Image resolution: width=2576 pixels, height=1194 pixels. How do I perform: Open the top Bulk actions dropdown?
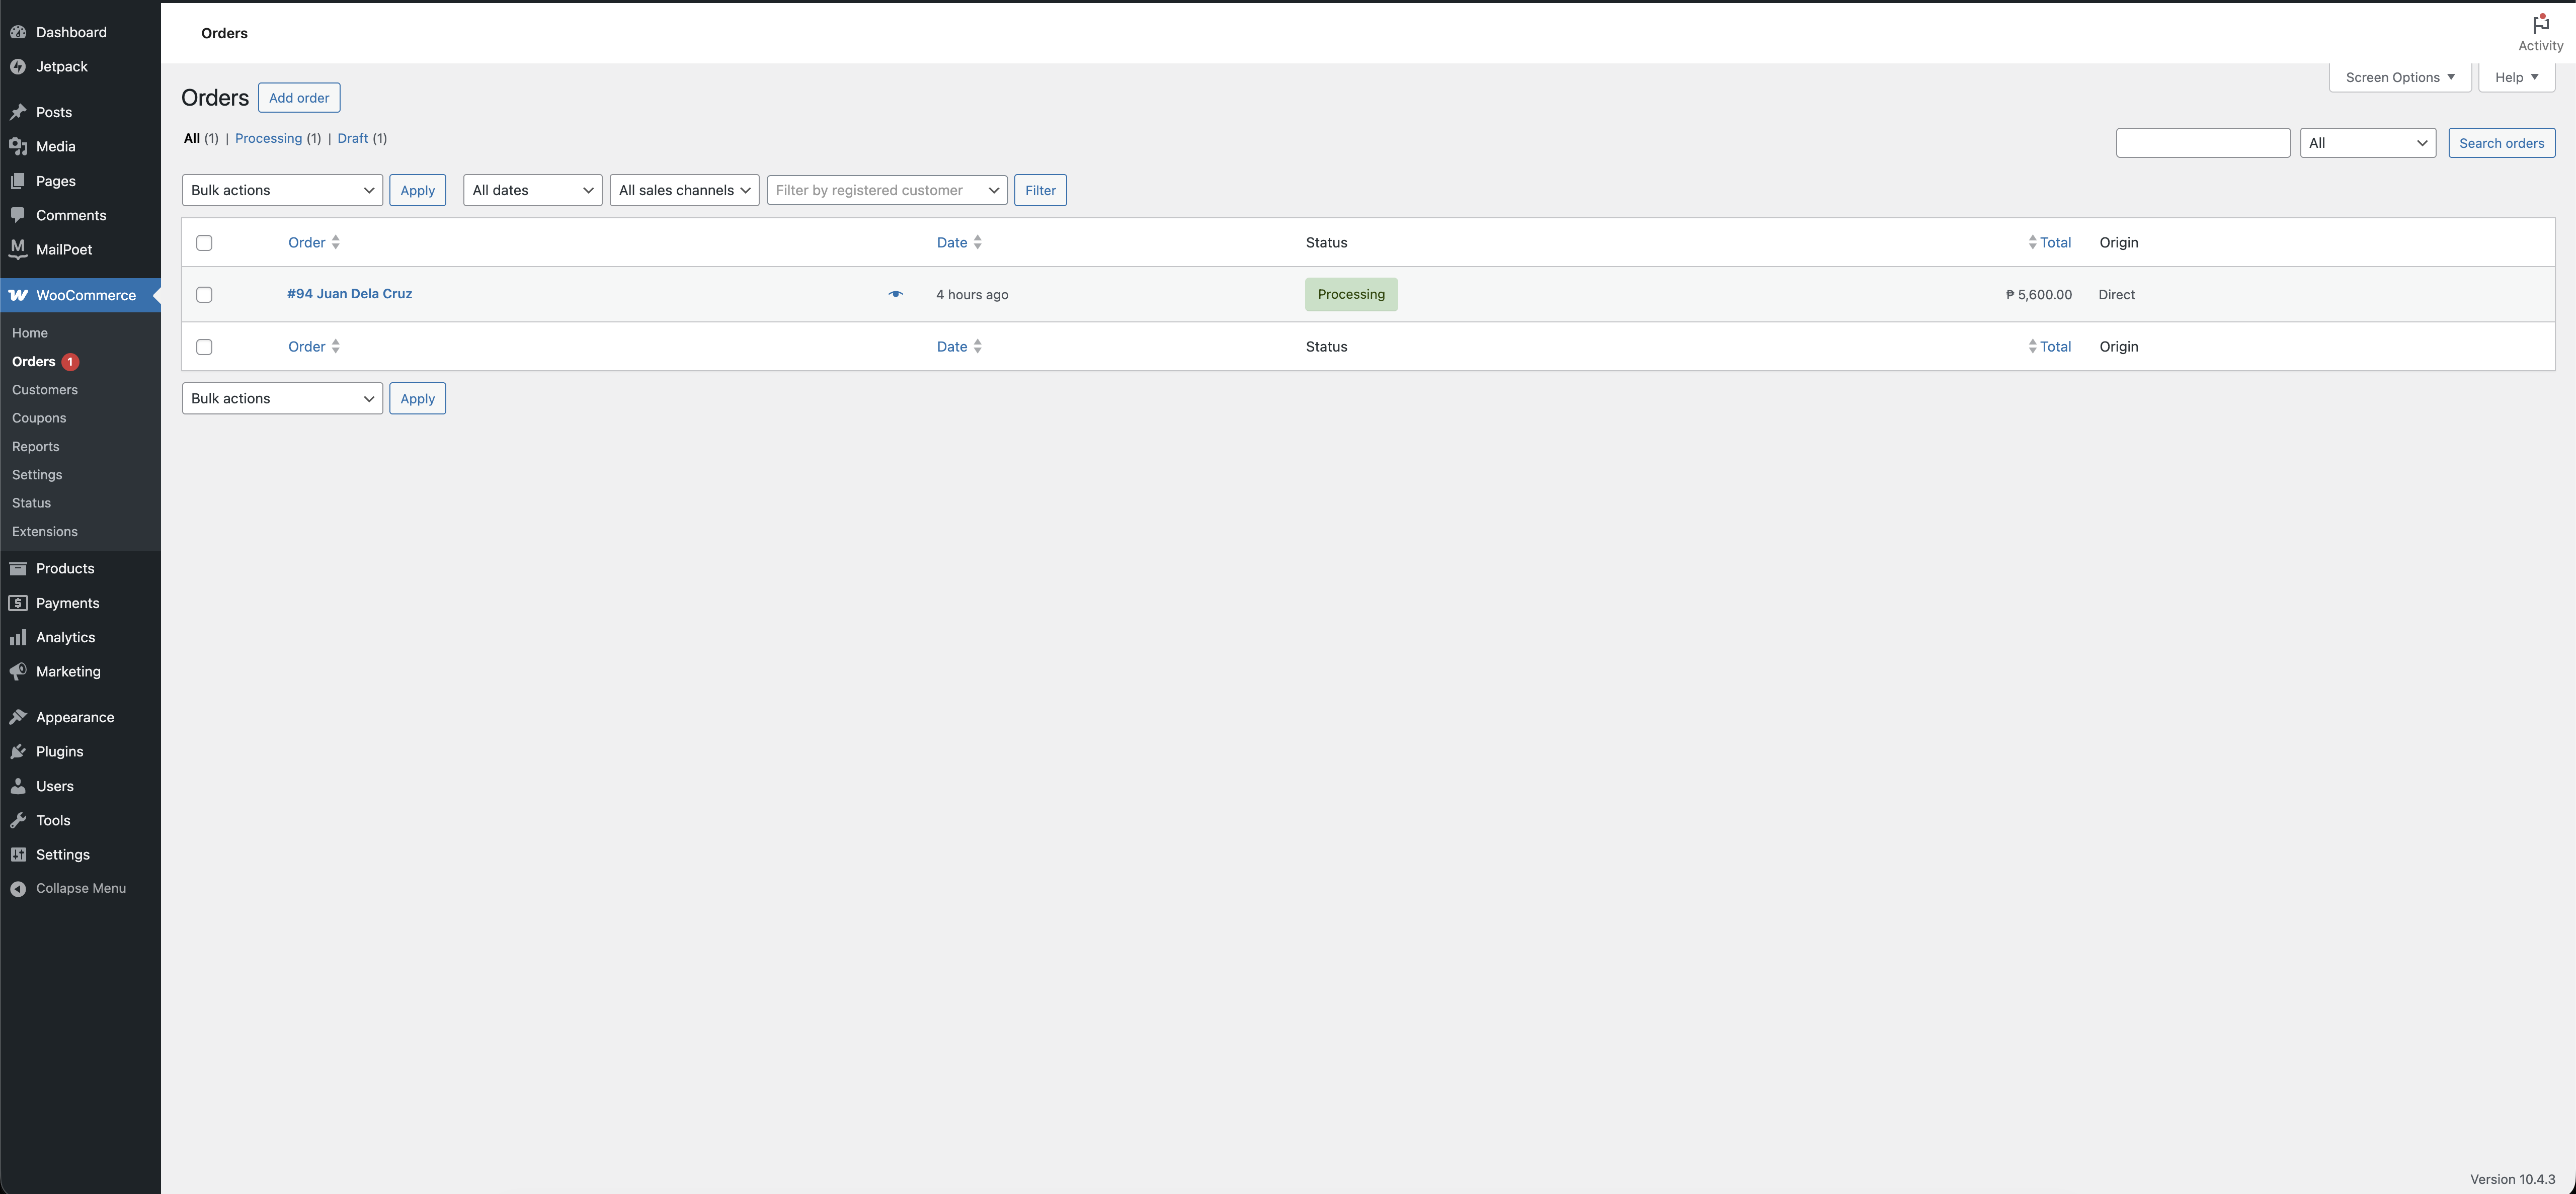[282, 190]
